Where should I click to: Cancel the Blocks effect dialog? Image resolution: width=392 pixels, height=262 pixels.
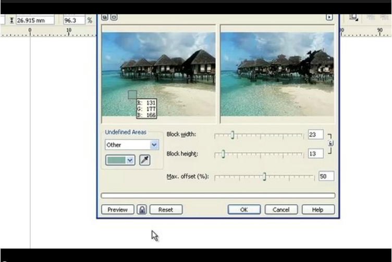pos(281,209)
